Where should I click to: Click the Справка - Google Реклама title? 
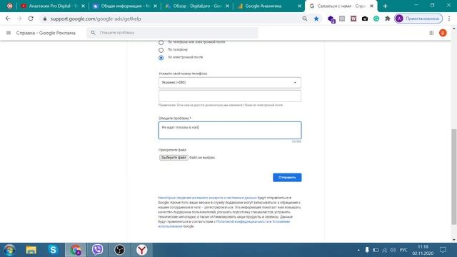pos(46,33)
